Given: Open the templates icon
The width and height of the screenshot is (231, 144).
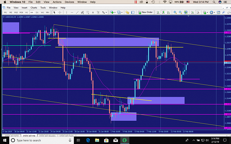Looking at the screenshot, I should point(218,13).
